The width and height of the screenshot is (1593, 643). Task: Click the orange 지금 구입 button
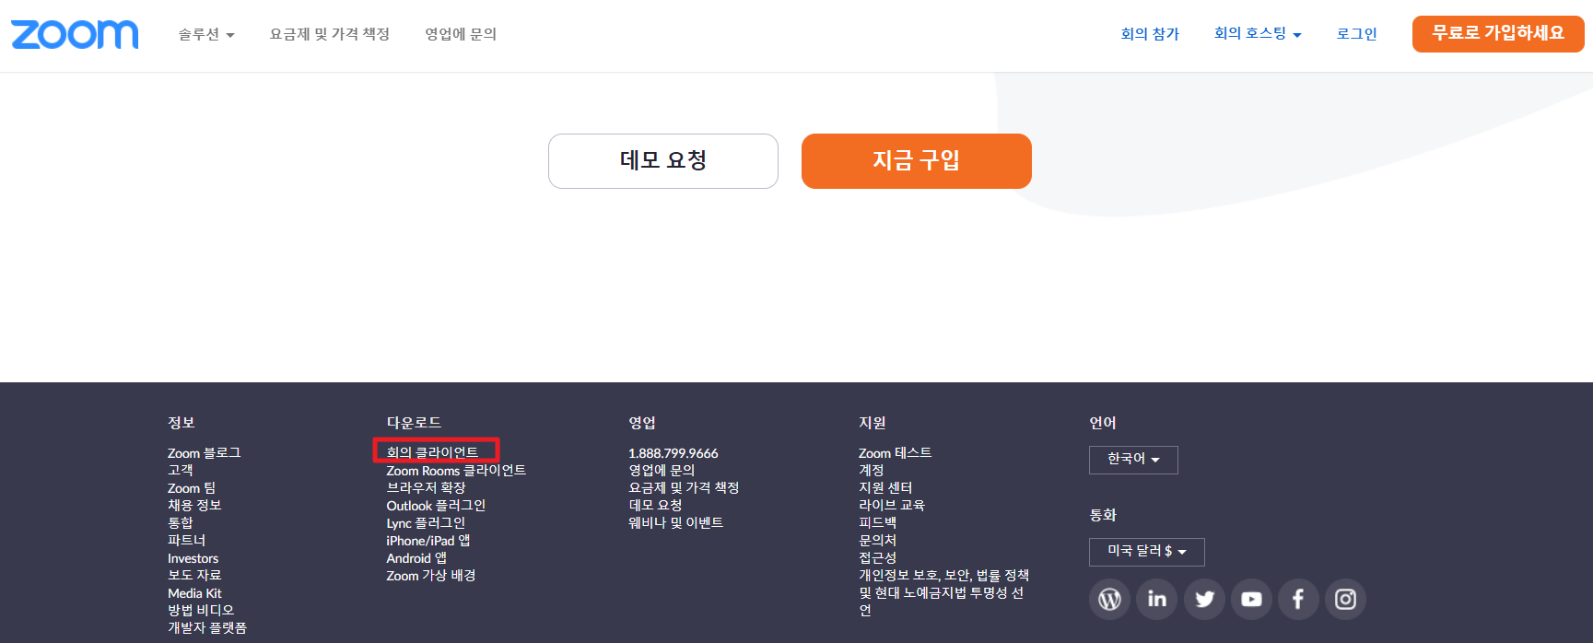click(917, 161)
